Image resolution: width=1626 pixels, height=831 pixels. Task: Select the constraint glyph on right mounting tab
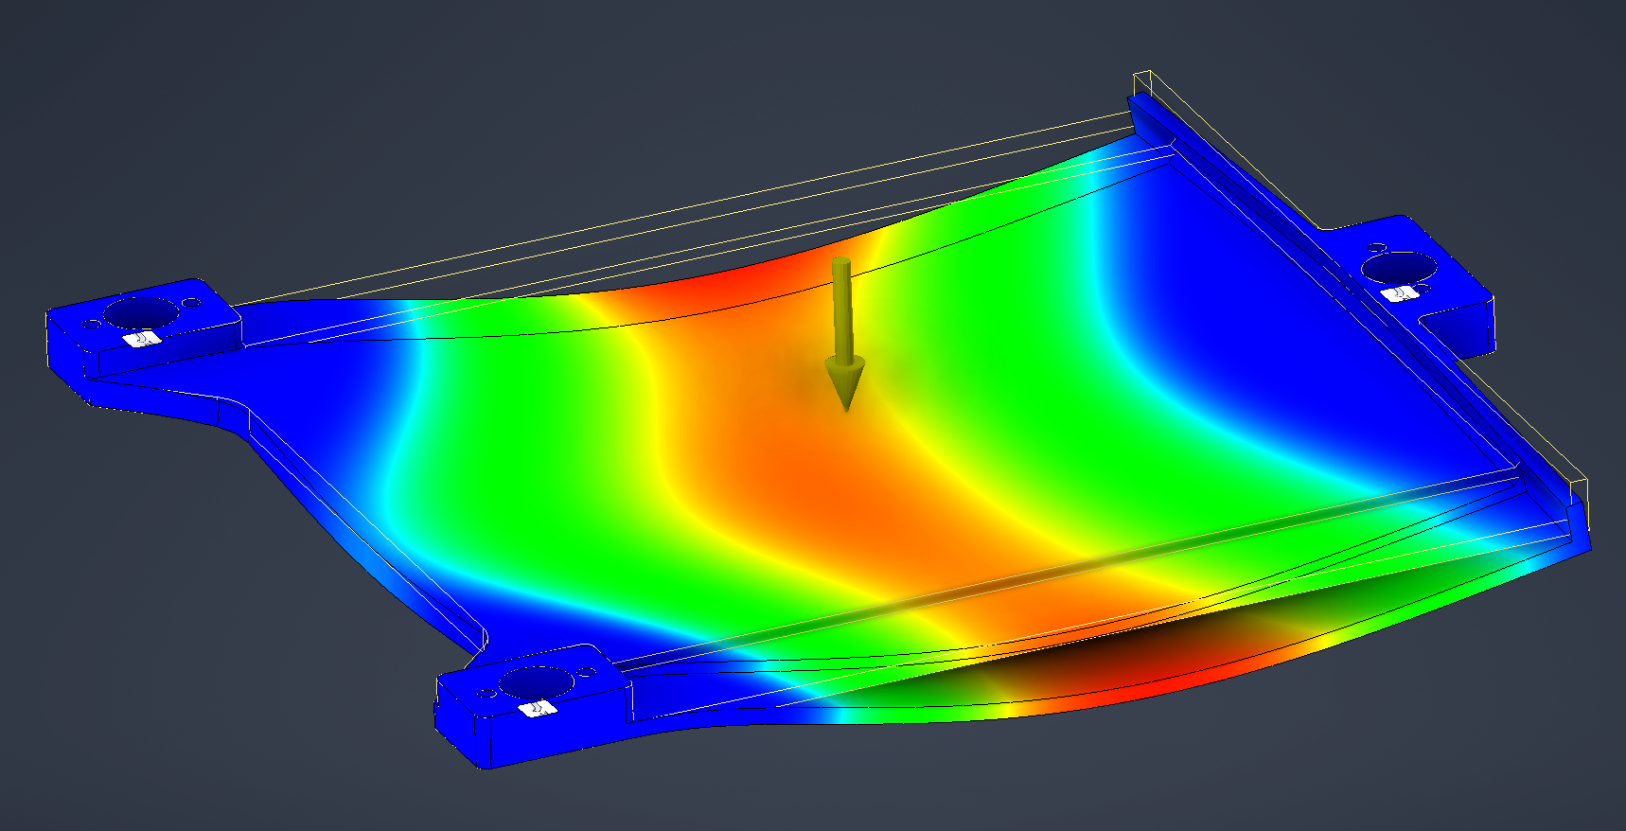coord(1398,293)
